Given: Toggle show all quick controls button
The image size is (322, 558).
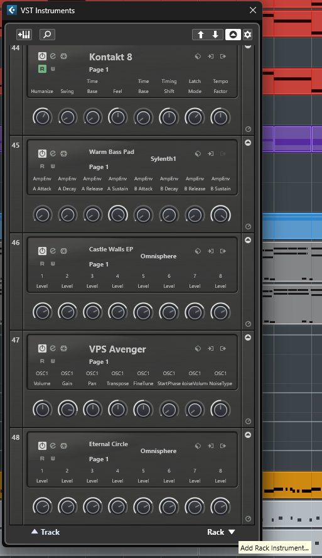Looking at the screenshot, I should [233, 35].
